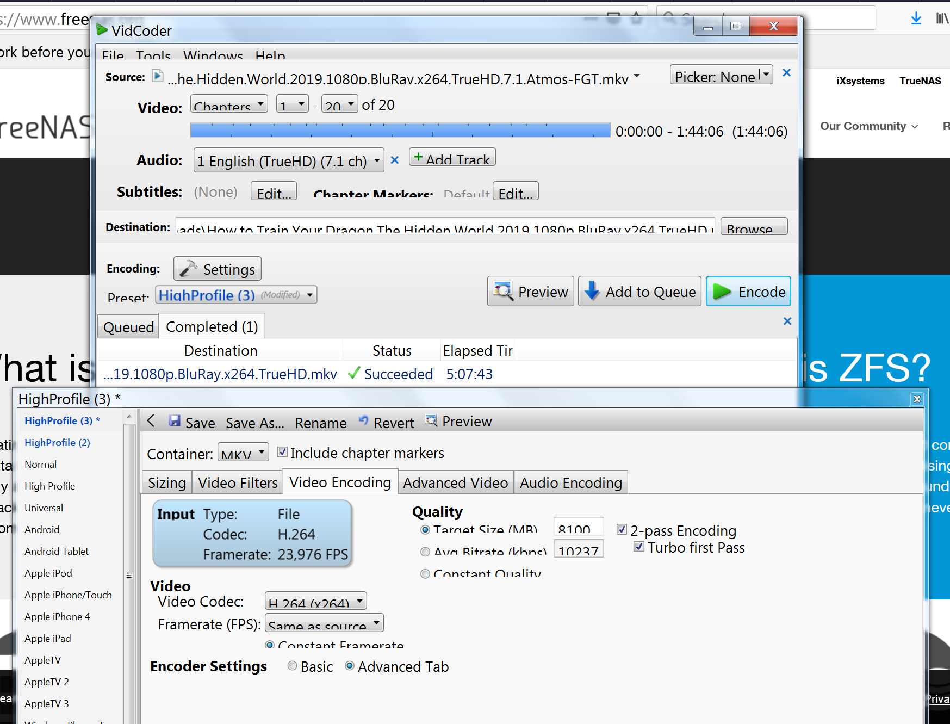Click Save As... in preset toolbar
This screenshot has width=950, height=724.
point(255,423)
